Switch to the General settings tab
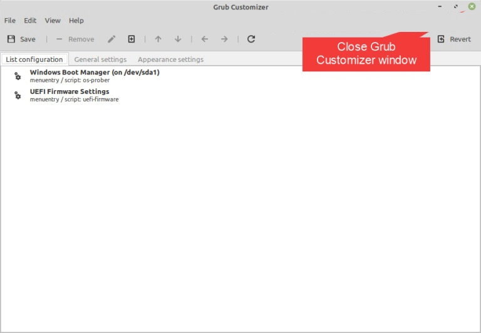This screenshot has height=333, width=481. click(x=100, y=59)
